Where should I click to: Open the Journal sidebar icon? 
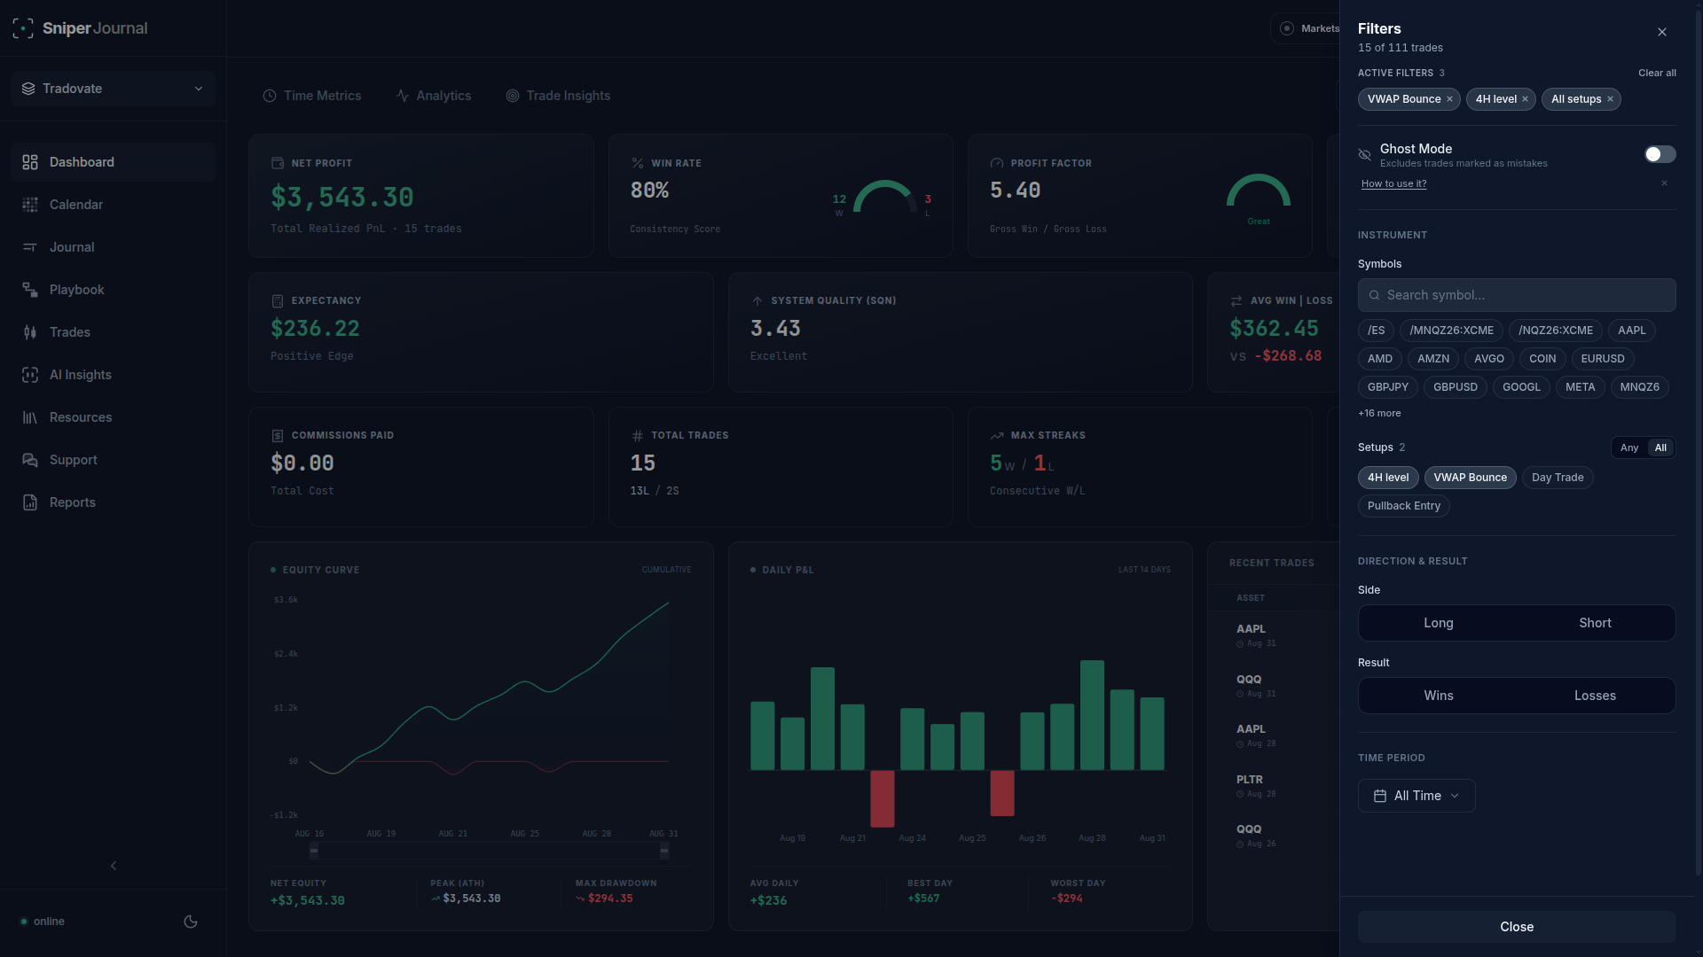coord(30,247)
